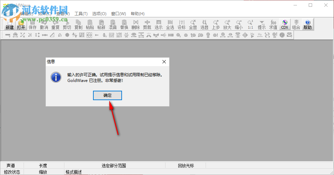Click the diamond-shaped effect icon

(245, 35)
